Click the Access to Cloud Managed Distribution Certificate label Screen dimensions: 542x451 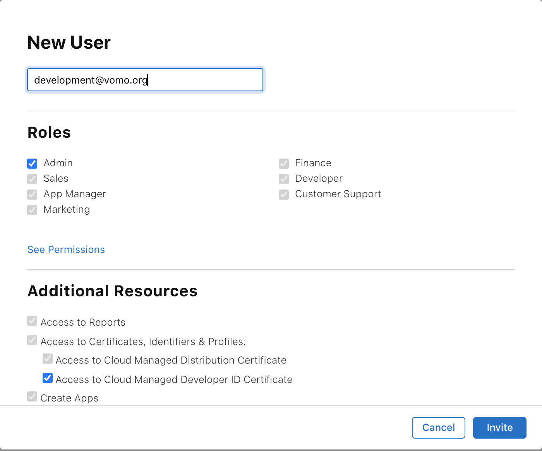point(171,360)
